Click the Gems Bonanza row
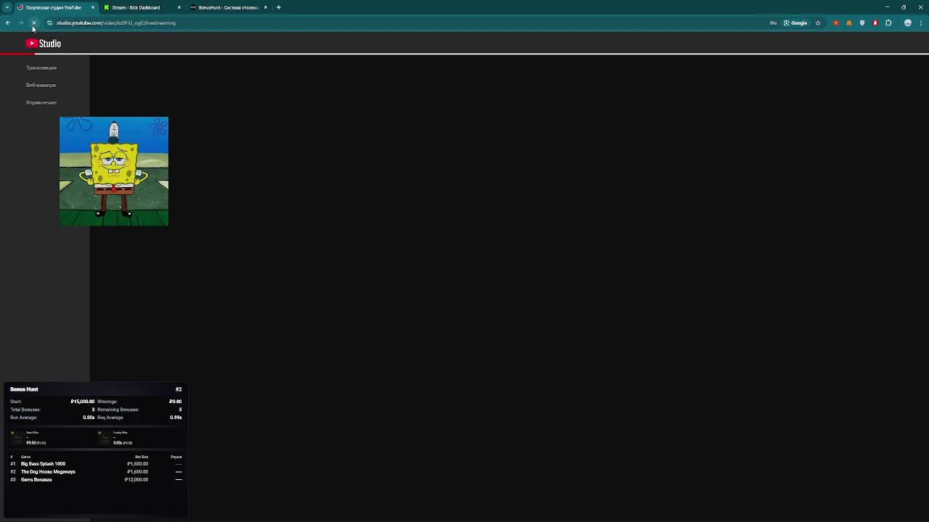The image size is (929, 522). click(x=96, y=480)
